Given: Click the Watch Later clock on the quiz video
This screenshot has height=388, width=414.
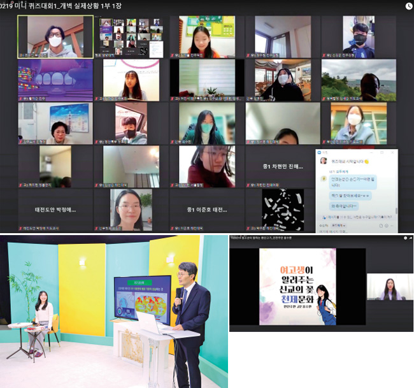Looking at the screenshot, I should pos(408,6).
